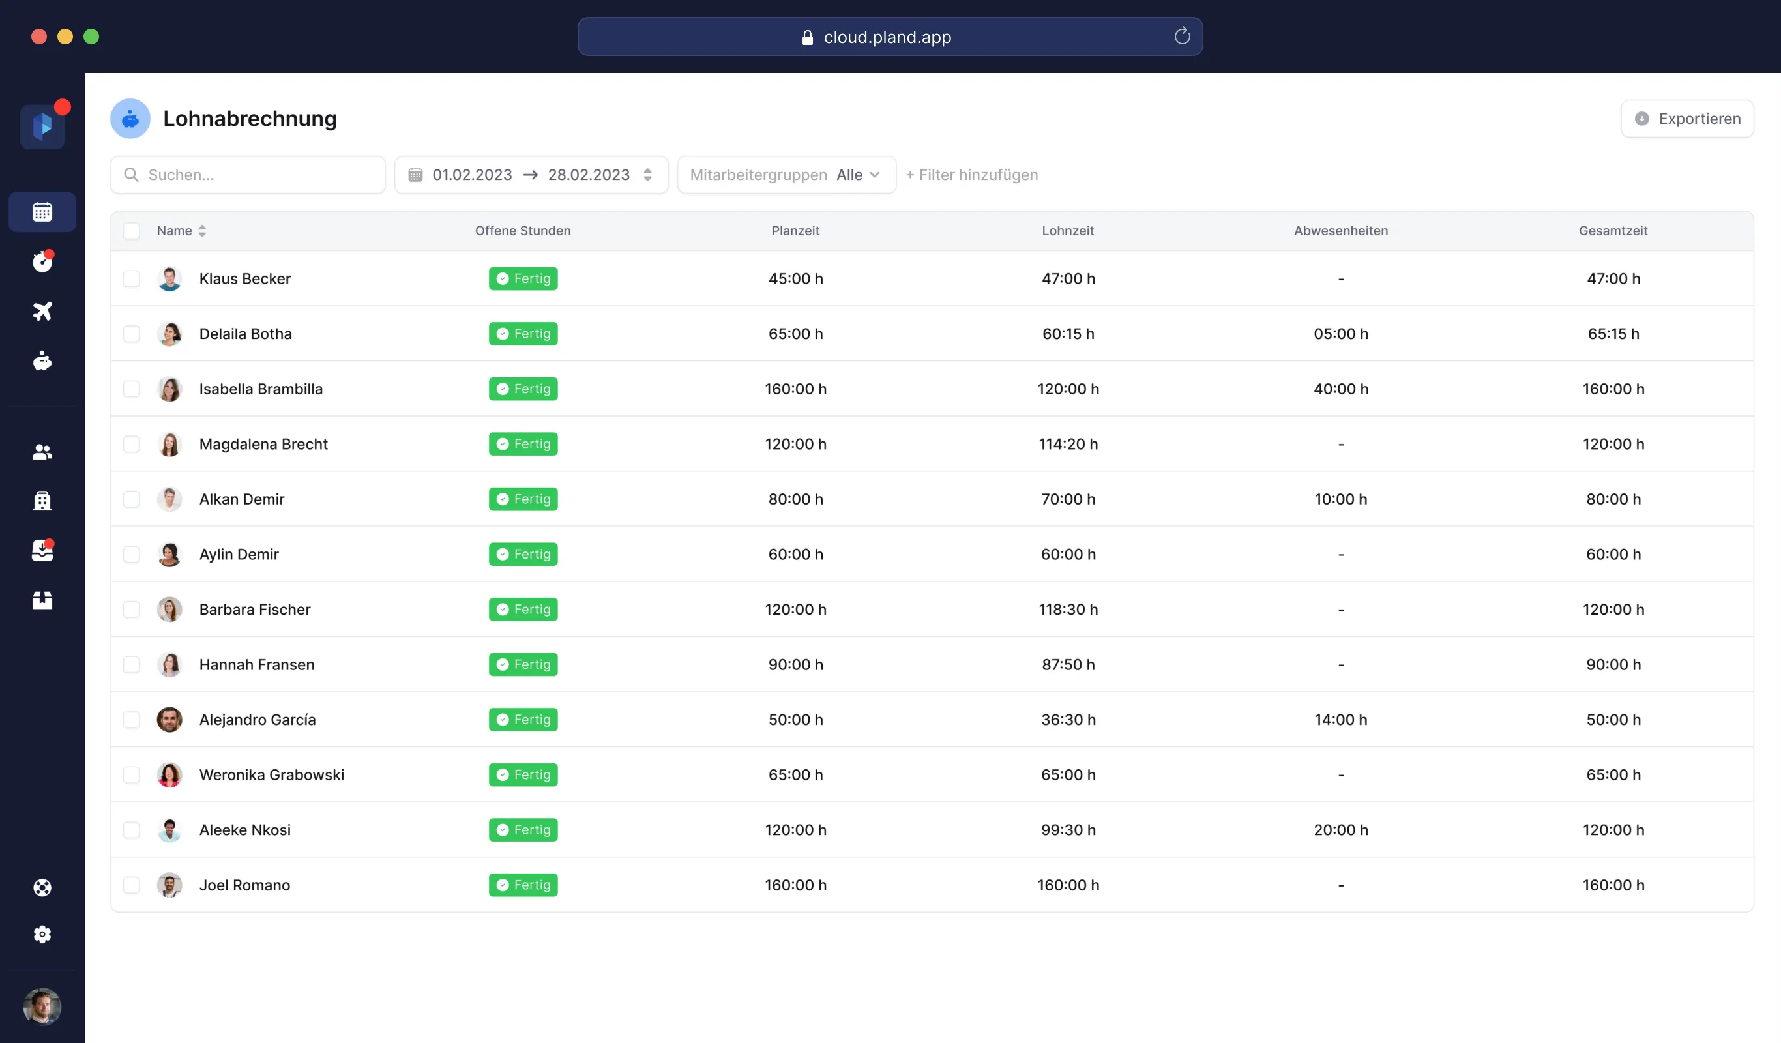Open the calendar planner in the sidebar
1781x1043 pixels.
(42, 212)
